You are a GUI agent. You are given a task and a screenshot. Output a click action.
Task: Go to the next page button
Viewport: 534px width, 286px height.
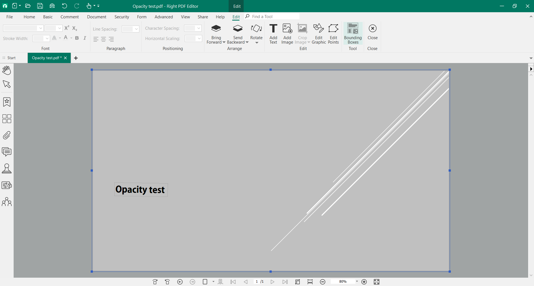(x=273, y=282)
